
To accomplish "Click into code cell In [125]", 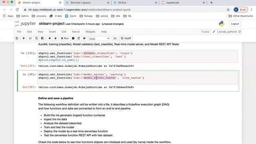I will coord(138,56).
